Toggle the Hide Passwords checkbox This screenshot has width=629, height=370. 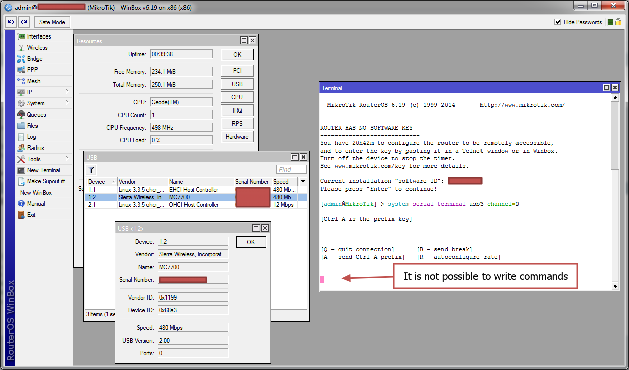(x=558, y=22)
